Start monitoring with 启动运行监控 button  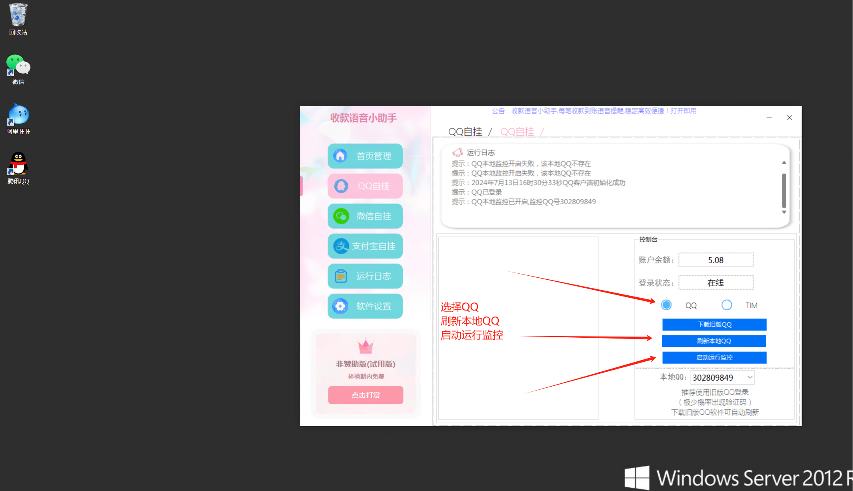coord(715,357)
